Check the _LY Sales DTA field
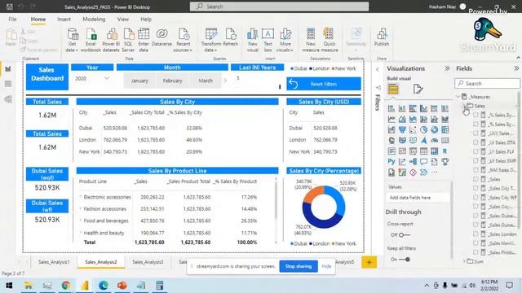Screen dimensions: 522x293 tap(476, 142)
